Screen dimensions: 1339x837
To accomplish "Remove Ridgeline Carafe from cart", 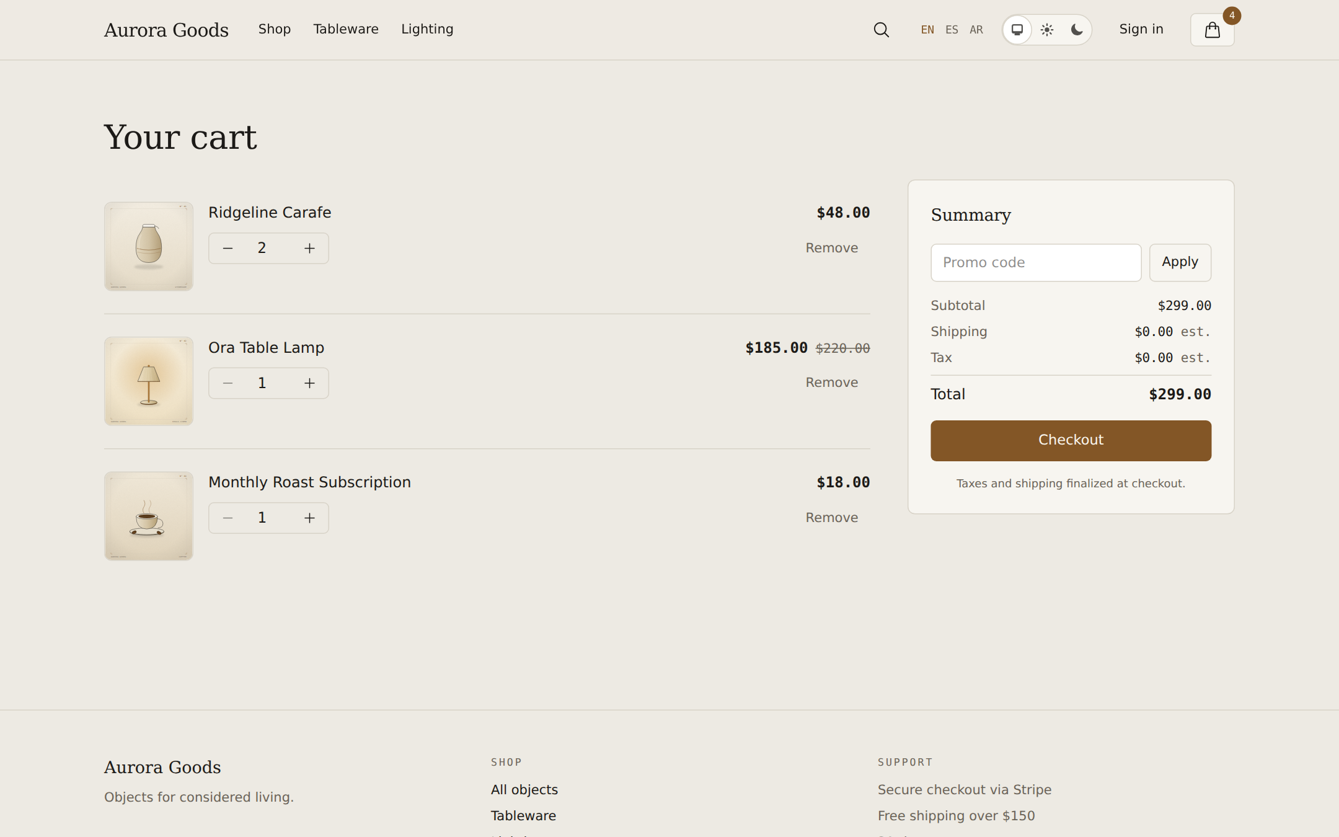I will [831, 248].
